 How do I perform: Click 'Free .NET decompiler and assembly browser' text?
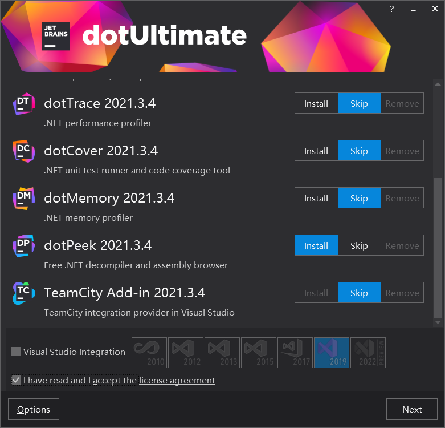click(136, 265)
